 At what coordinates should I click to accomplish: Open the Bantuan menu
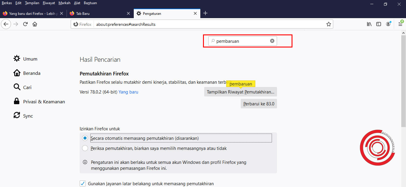tap(90, 3)
